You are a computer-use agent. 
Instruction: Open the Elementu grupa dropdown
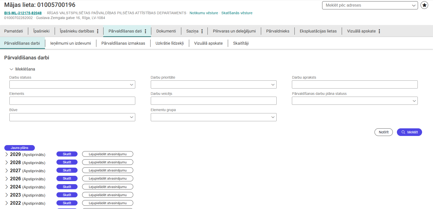point(213,117)
